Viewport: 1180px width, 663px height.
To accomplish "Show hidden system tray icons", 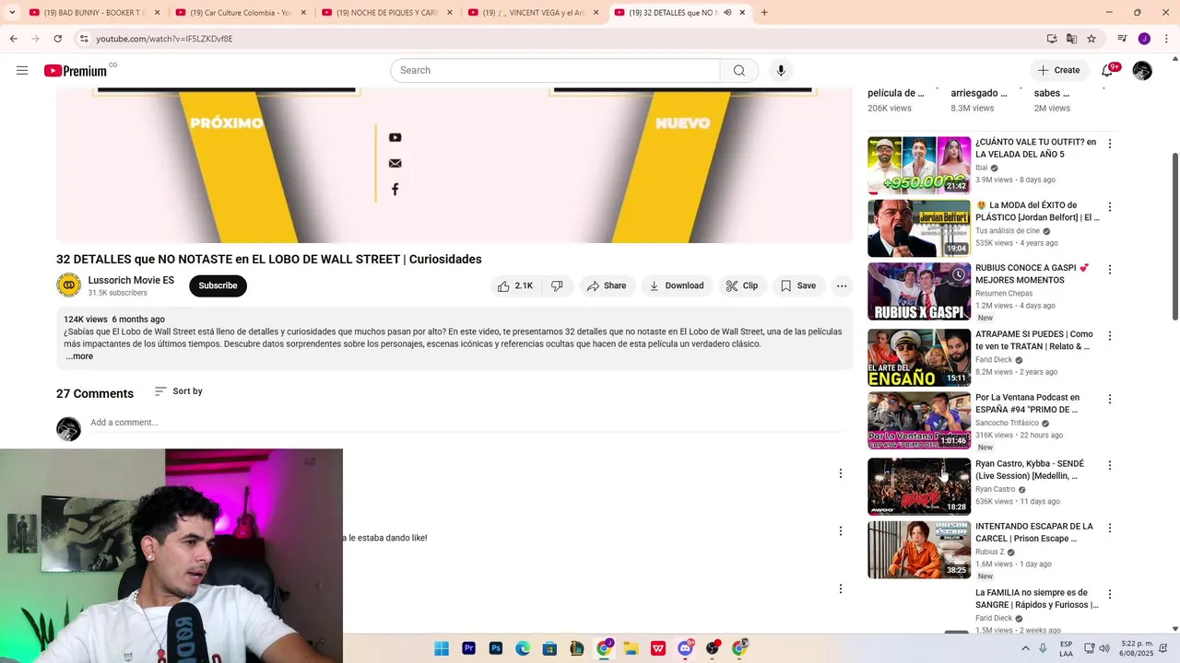I will click(1025, 648).
